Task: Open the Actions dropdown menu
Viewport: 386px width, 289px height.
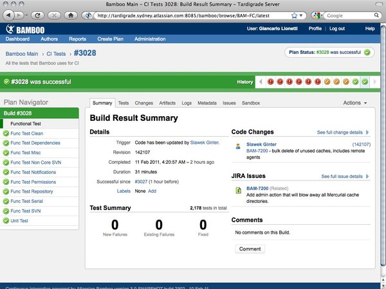Action: (355, 103)
